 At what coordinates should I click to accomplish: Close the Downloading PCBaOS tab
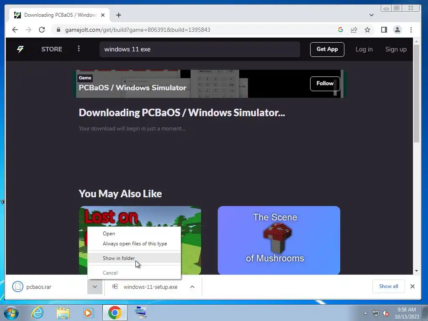(x=103, y=15)
